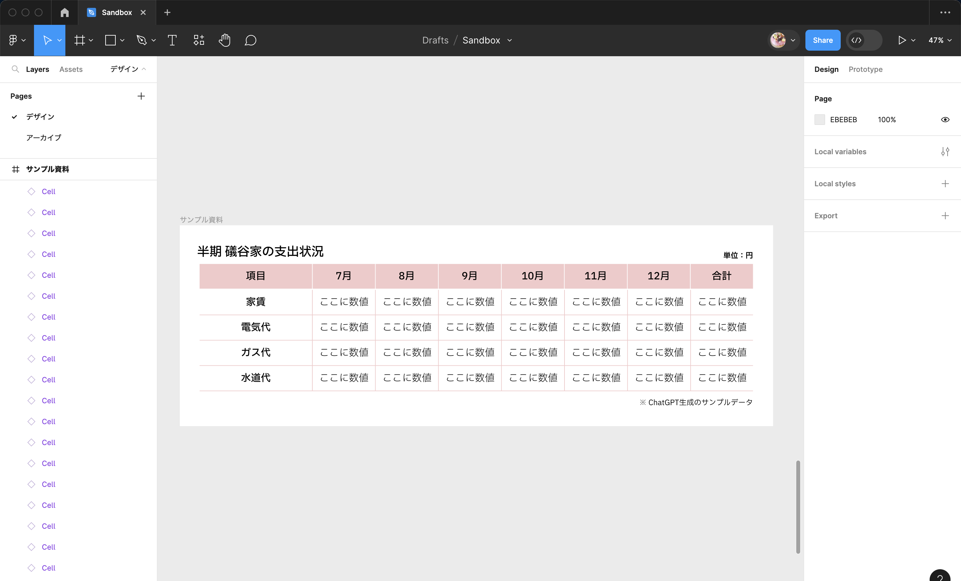
Task: Click the Home icon tab
Action: click(65, 12)
